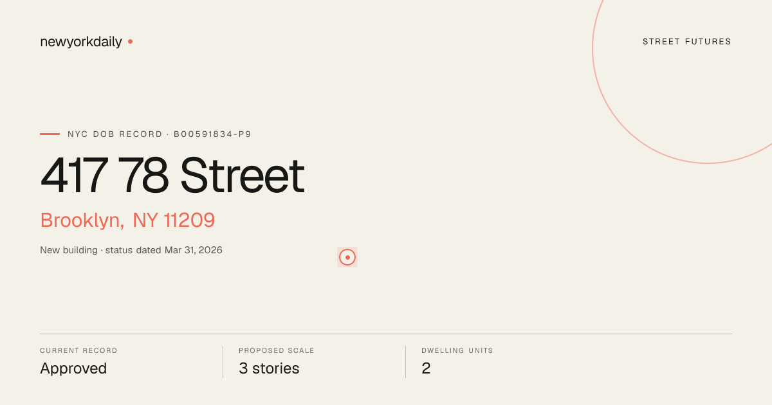Click the NYC DOB RECORD label
Screen dimensions: 772x405
coord(115,134)
